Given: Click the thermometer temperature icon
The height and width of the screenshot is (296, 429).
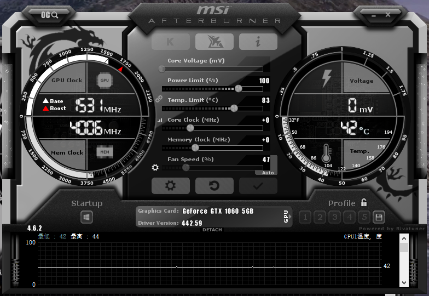Looking at the screenshot, I should tap(326, 153).
